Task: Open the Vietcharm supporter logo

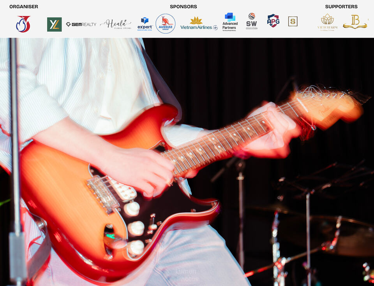Action: pyautogui.click(x=327, y=22)
